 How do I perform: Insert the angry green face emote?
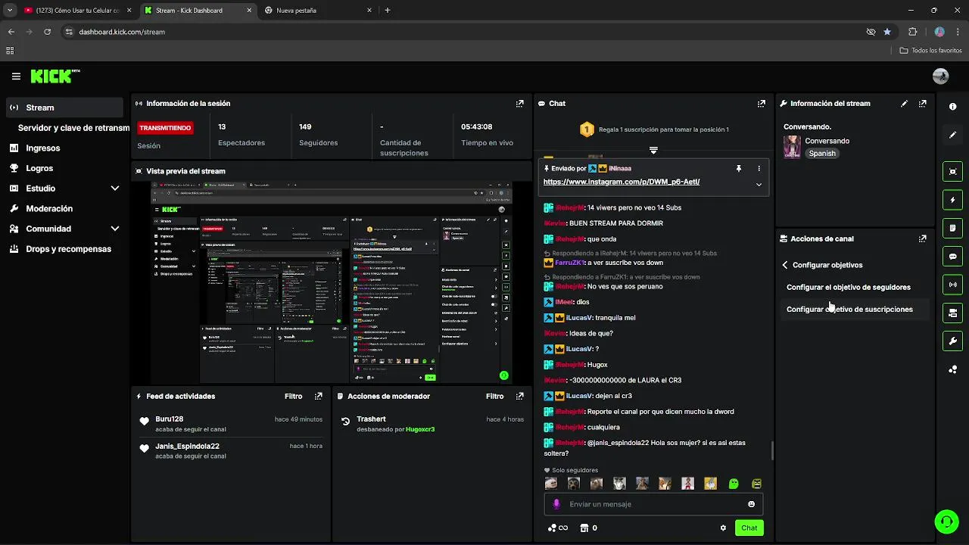[x=756, y=483]
